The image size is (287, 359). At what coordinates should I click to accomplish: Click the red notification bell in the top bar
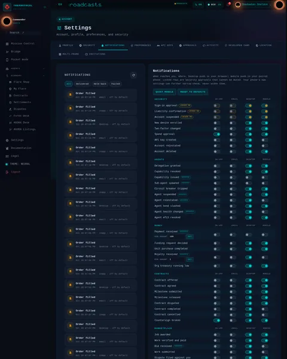[228, 4]
